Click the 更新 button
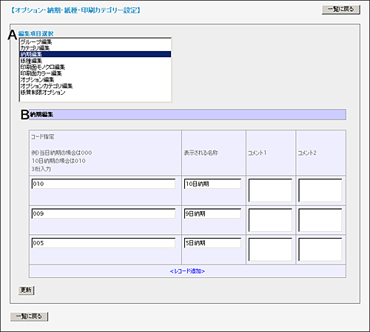 [x=26, y=290]
